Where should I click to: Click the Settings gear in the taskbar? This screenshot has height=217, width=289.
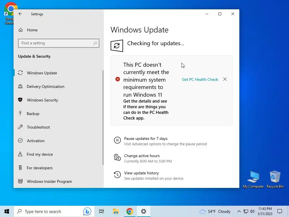144,211
